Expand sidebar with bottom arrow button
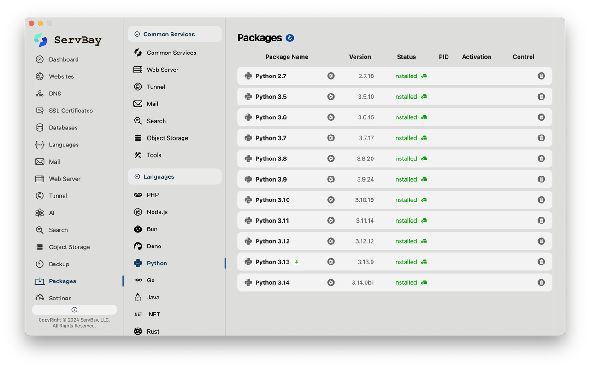This screenshot has width=590, height=369. coord(74,310)
